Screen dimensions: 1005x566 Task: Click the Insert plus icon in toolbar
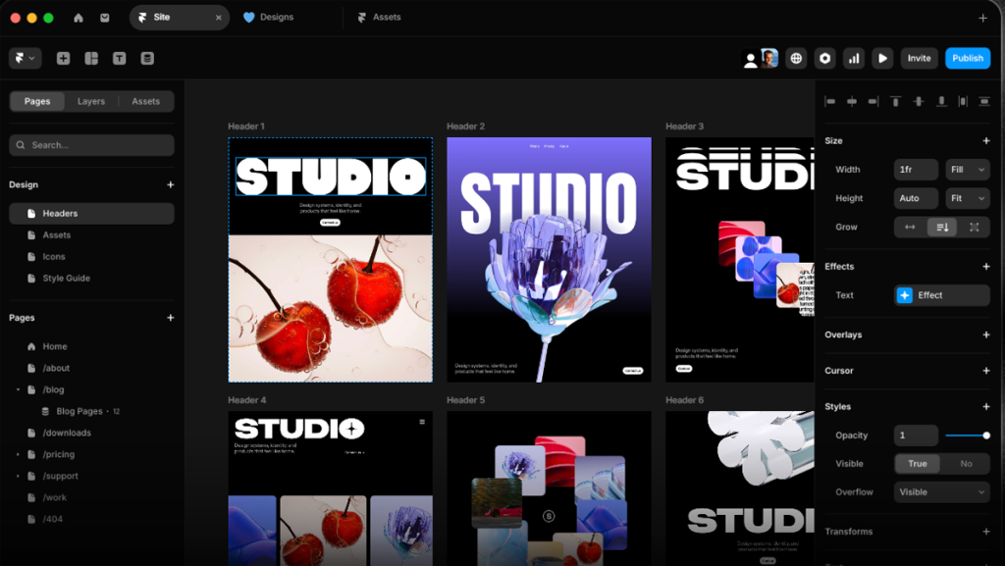pos(63,59)
